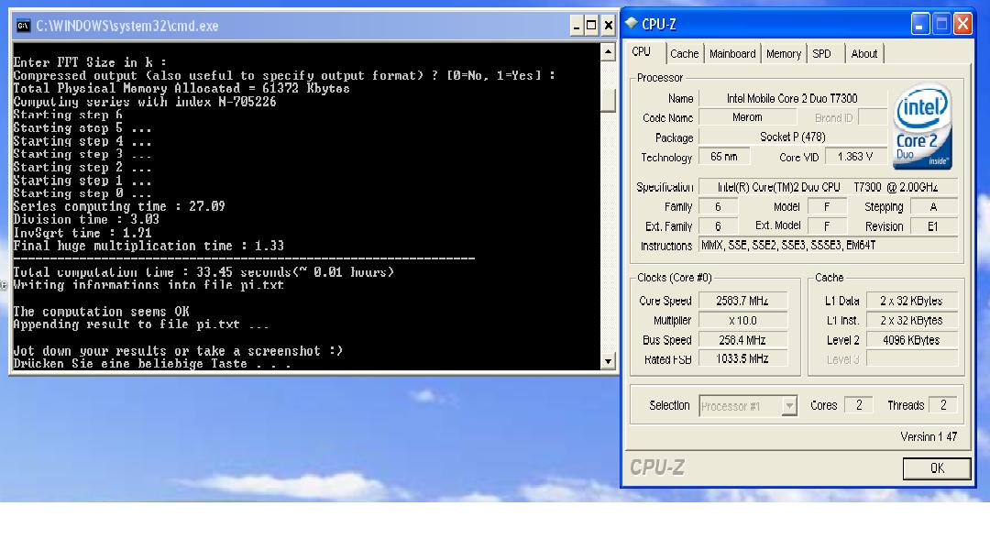The width and height of the screenshot is (990, 550).
Task: Open the About tab in CPU-Z
Action: (x=863, y=54)
